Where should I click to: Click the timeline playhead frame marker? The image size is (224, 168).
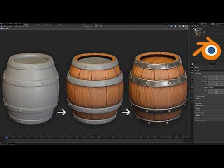tap(7, 138)
